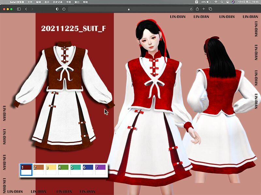Select color swatch 5 teal

pyautogui.click(x=76, y=170)
